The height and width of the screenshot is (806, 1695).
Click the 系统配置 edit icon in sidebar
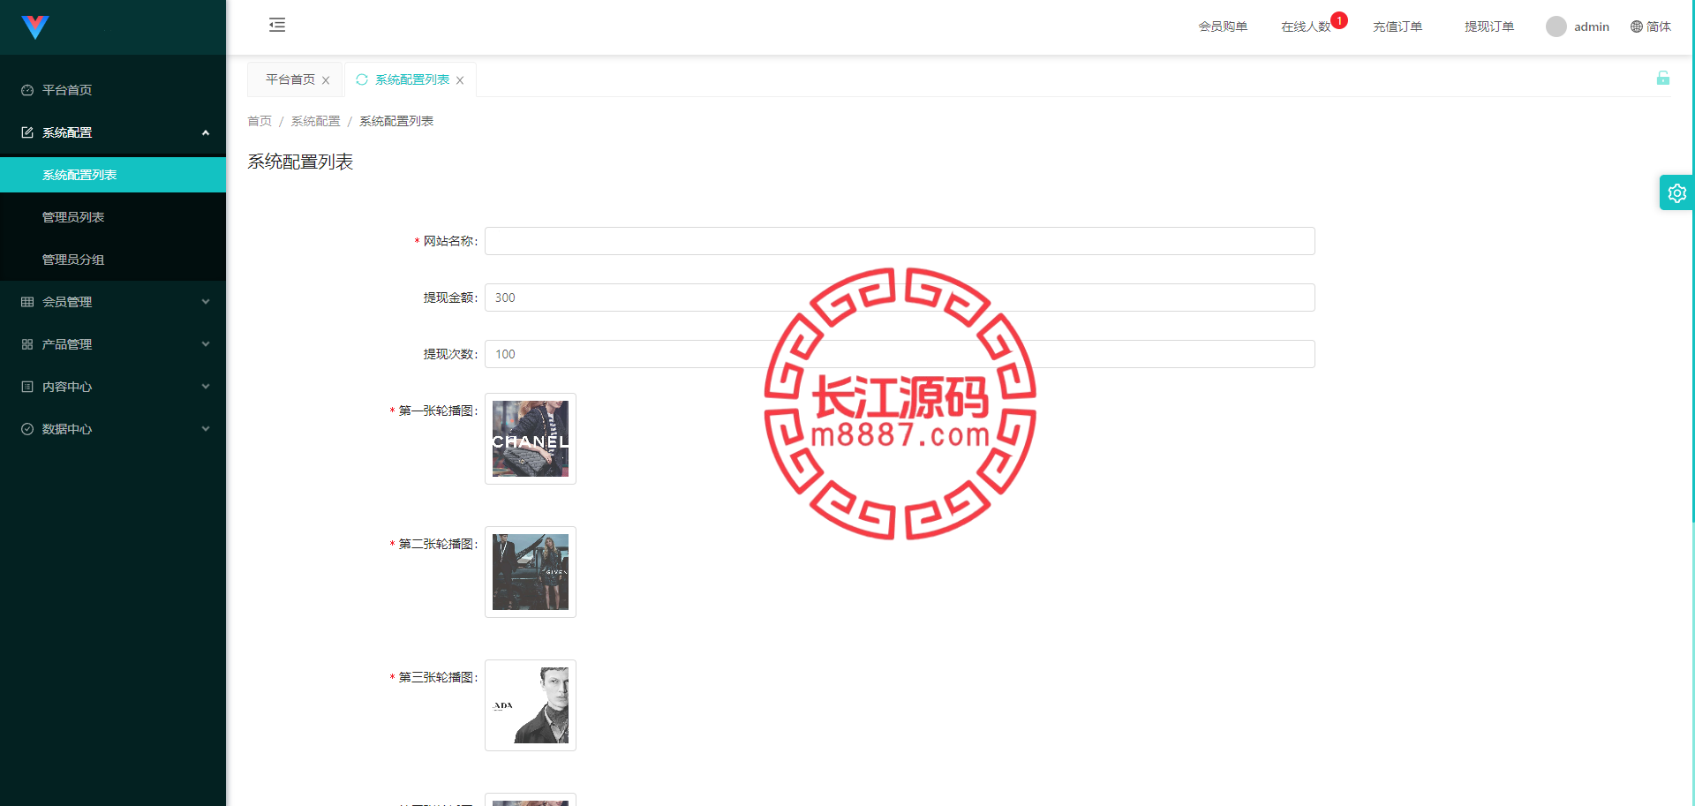27,132
